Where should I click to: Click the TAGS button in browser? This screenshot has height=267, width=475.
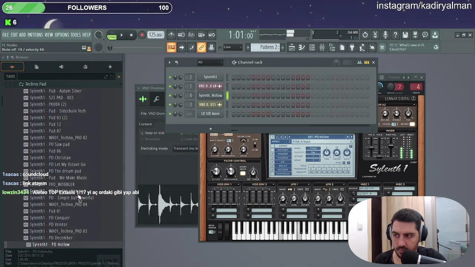click(x=10, y=76)
